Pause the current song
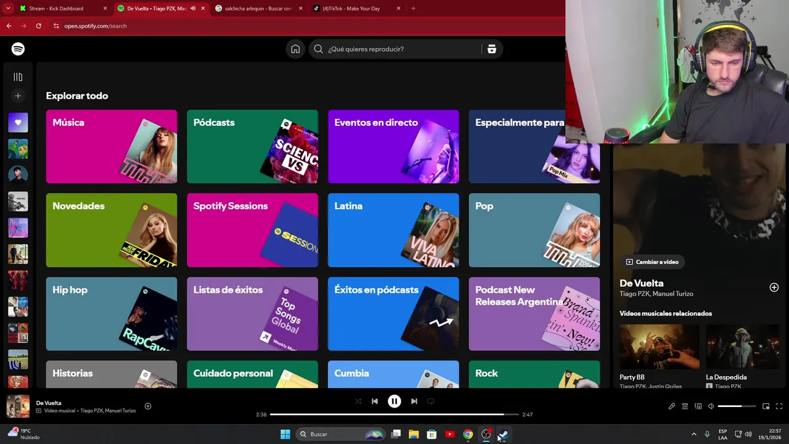The height and width of the screenshot is (444, 789). pyautogui.click(x=394, y=401)
